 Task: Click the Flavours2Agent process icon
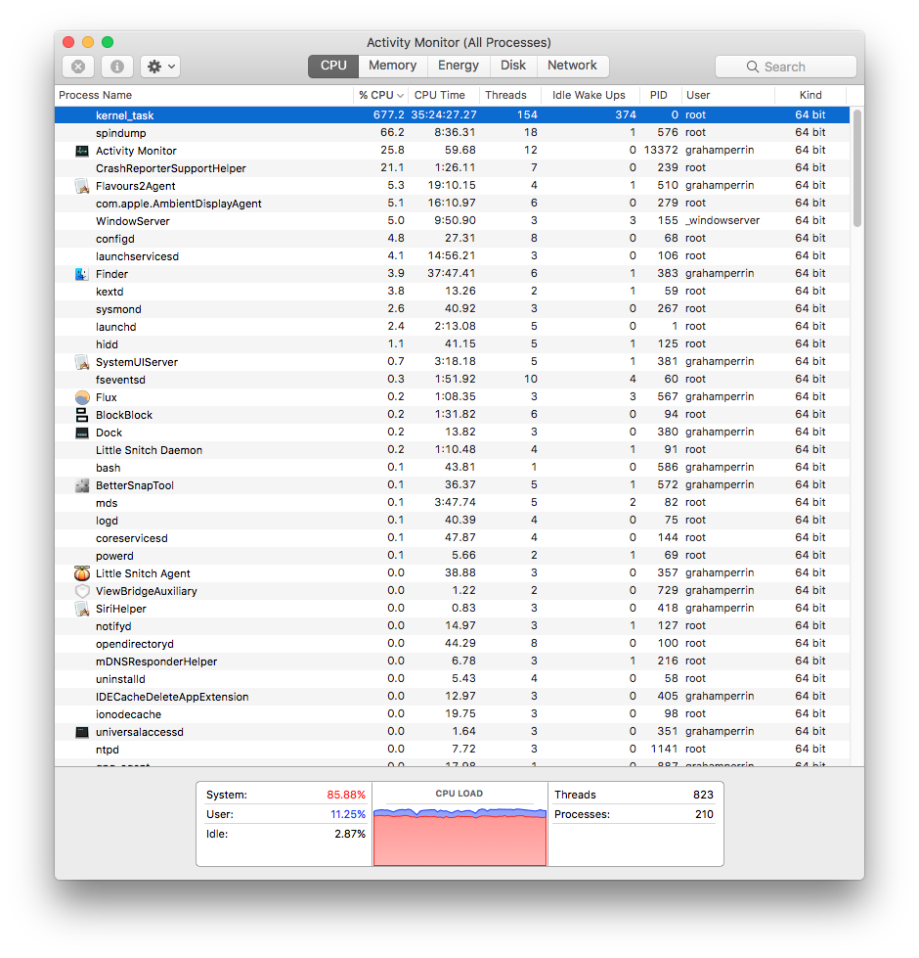point(82,186)
